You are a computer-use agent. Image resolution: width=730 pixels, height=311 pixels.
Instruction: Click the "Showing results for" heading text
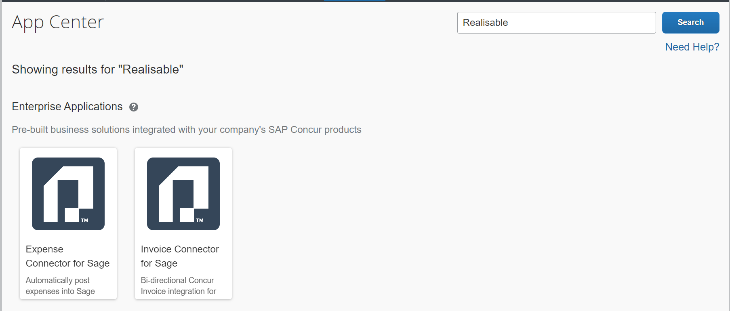click(x=97, y=69)
